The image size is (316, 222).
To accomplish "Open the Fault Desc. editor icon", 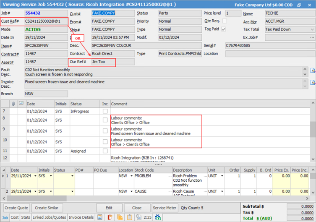I will [x=313, y=71].
